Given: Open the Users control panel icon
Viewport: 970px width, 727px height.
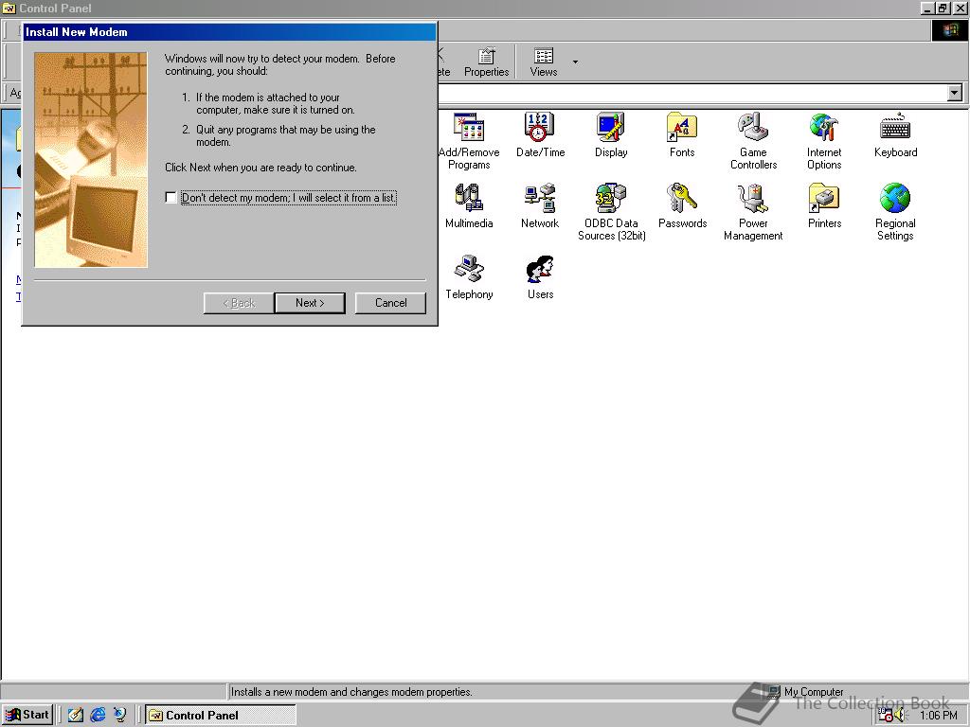Looking at the screenshot, I should pyautogui.click(x=540, y=277).
